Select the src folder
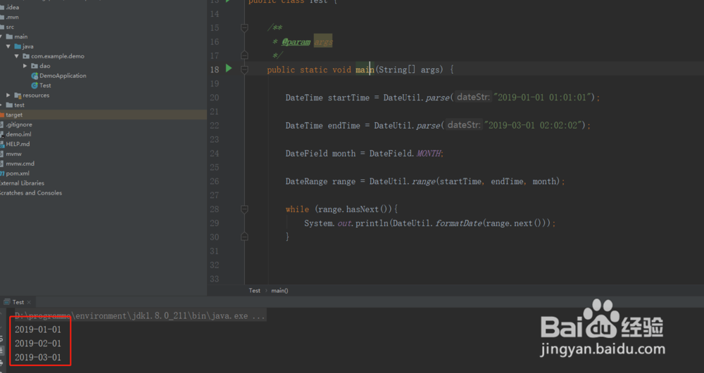704x373 pixels. (x=10, y=27)
